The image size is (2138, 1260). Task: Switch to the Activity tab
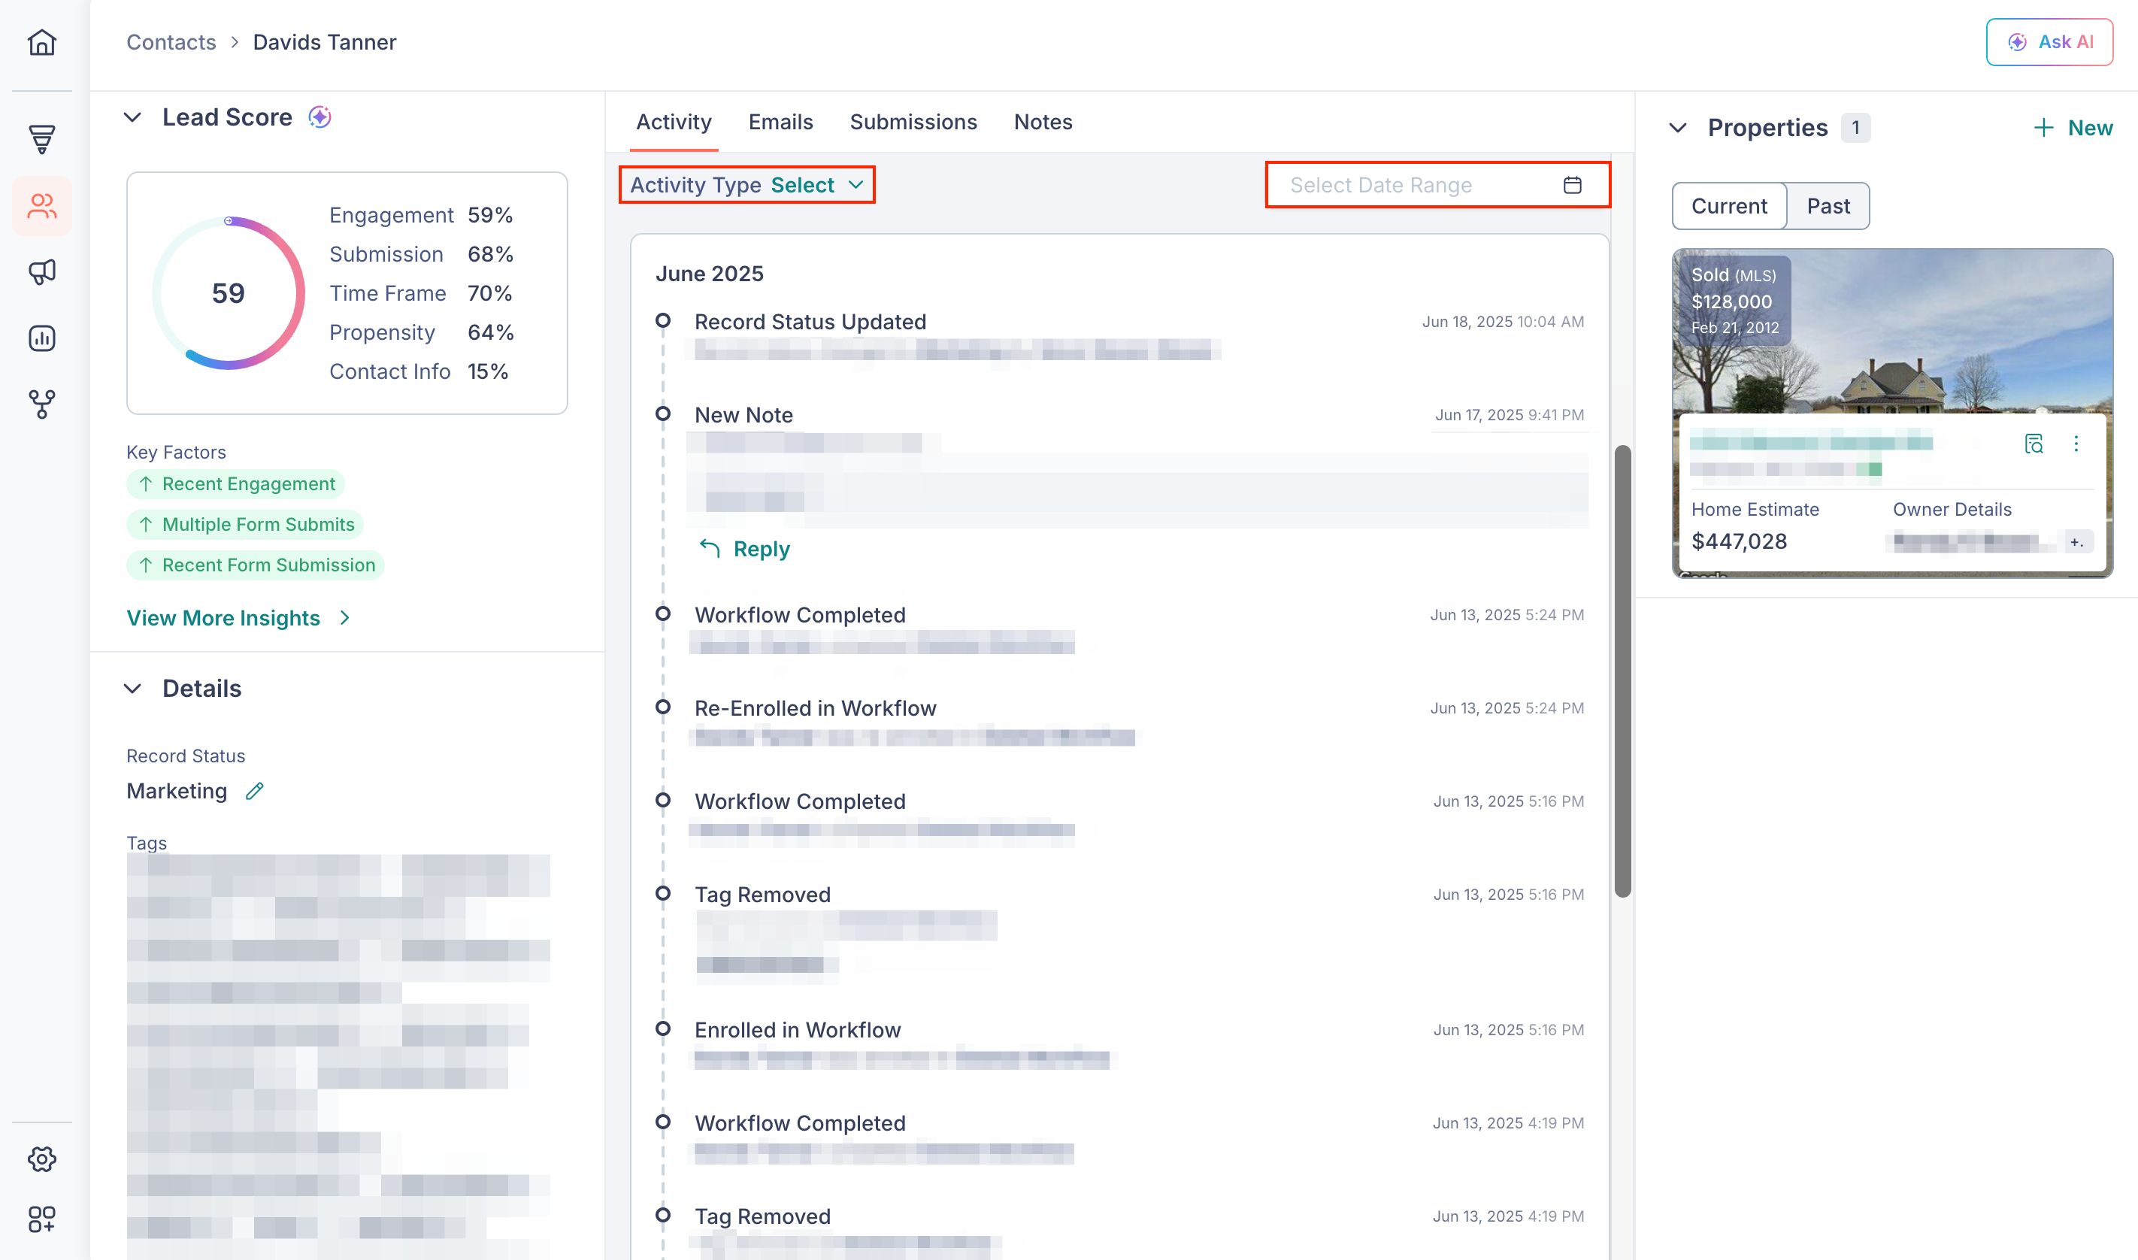point(674,123)
